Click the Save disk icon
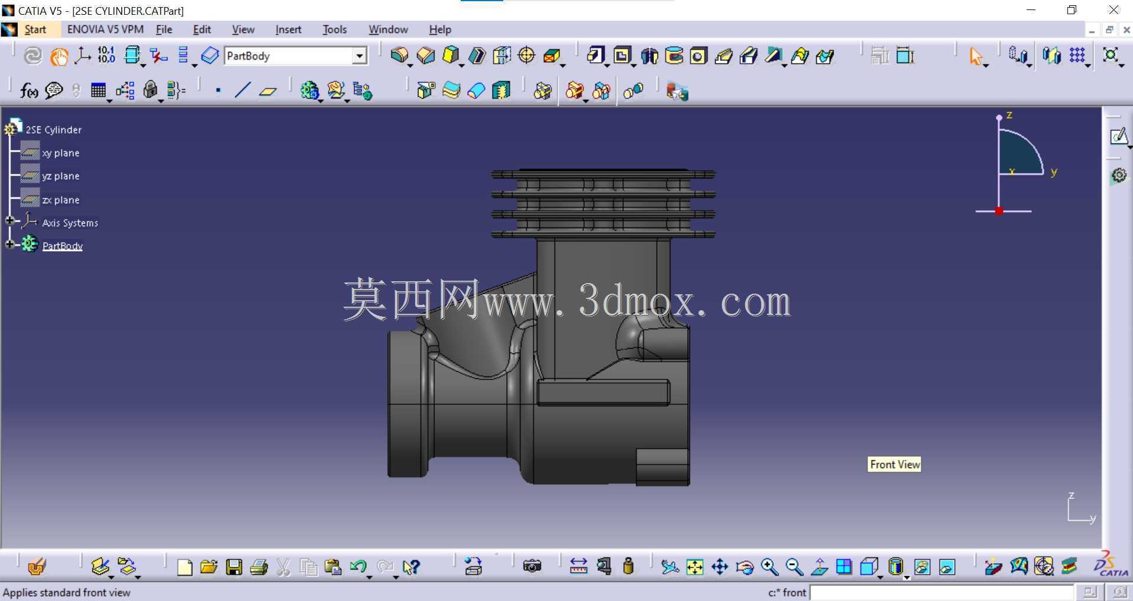1133x601 pixels. [234, 567]
